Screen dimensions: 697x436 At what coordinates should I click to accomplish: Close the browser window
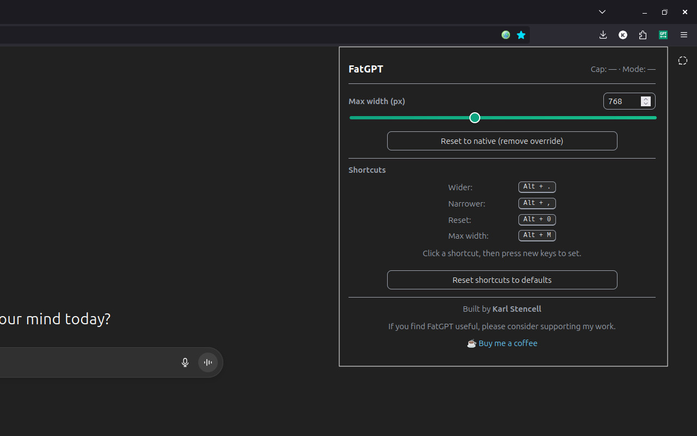coord(685,12)
